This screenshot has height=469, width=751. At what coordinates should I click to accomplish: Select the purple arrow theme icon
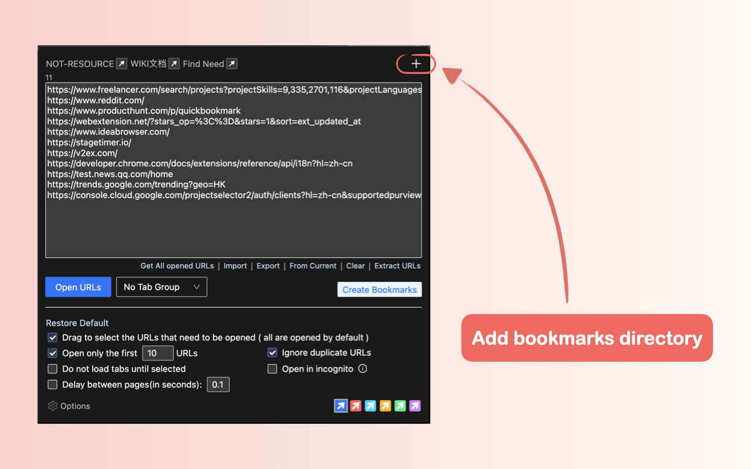click(x=415, y=406)
